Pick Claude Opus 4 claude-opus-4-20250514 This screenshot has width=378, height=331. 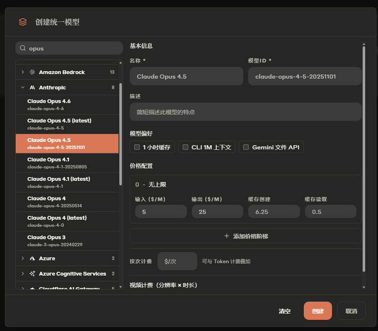pos(67,202)
